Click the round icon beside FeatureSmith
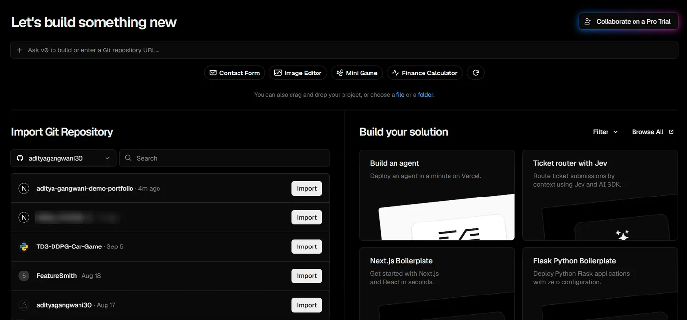 24,276
